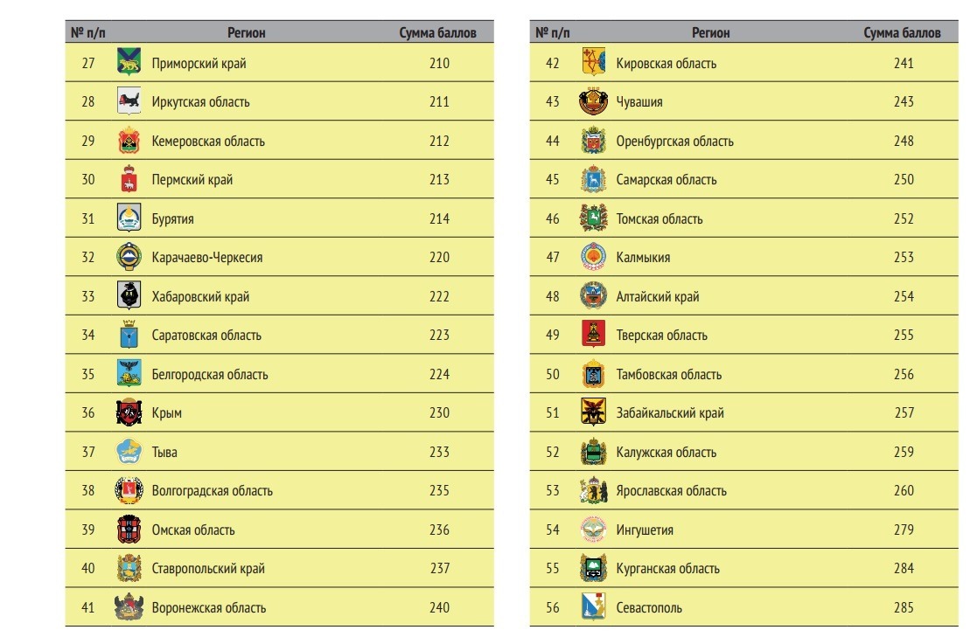Select the Тверская область coat of arms
Viewport: 977px width, 637px height.
click(593, 335)
